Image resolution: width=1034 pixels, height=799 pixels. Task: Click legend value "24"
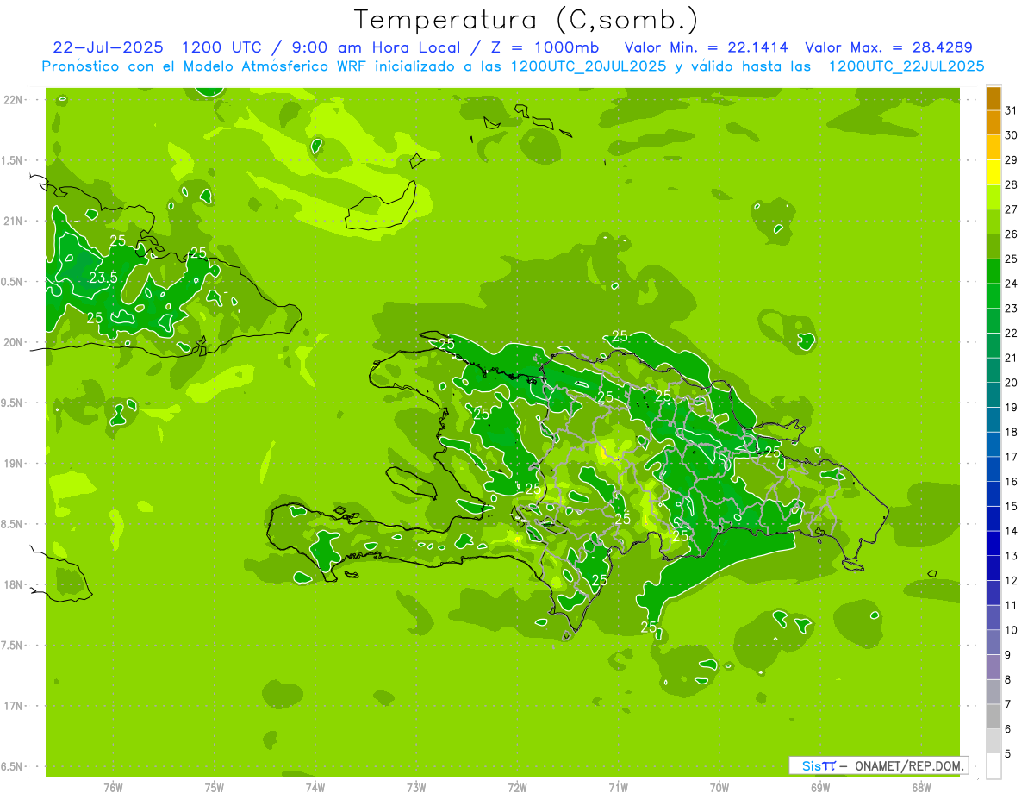point(1012,284)
